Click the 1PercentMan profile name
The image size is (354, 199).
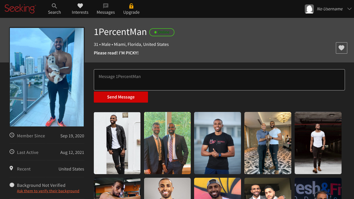[x=120, y=32]
